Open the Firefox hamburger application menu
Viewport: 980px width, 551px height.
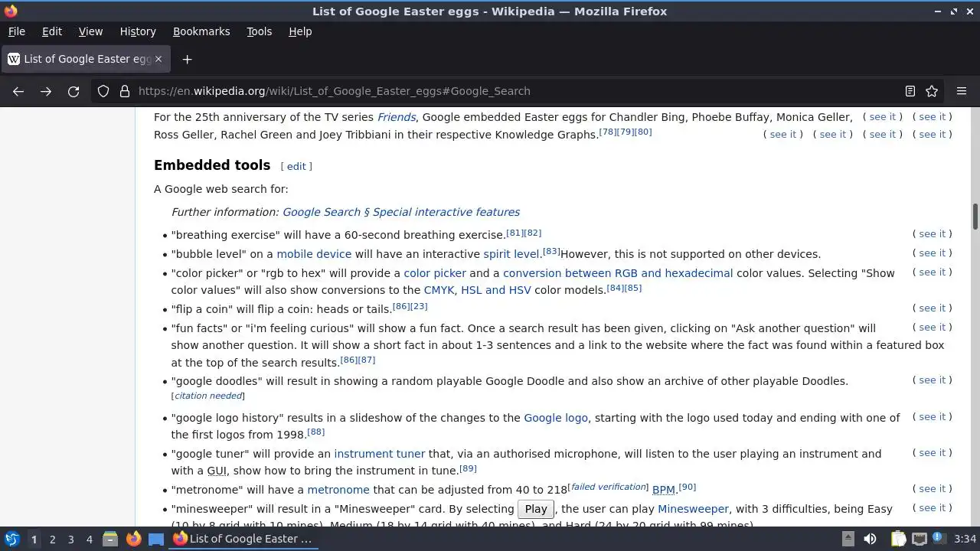click(962, 91)
